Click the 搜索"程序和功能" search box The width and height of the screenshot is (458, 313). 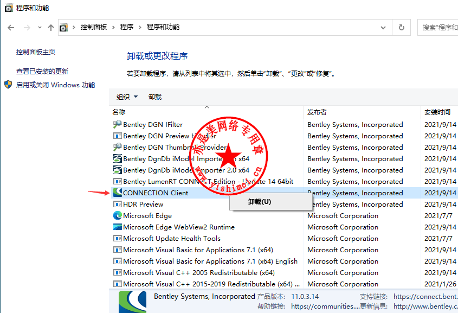click(x=438, y=28)
